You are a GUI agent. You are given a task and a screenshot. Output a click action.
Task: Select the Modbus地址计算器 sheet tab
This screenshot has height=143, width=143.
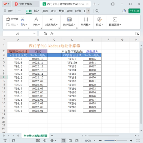click(x=35, y=136)
